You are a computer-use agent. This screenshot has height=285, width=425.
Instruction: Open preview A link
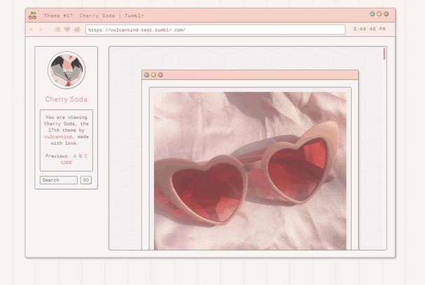coord(75,156)
